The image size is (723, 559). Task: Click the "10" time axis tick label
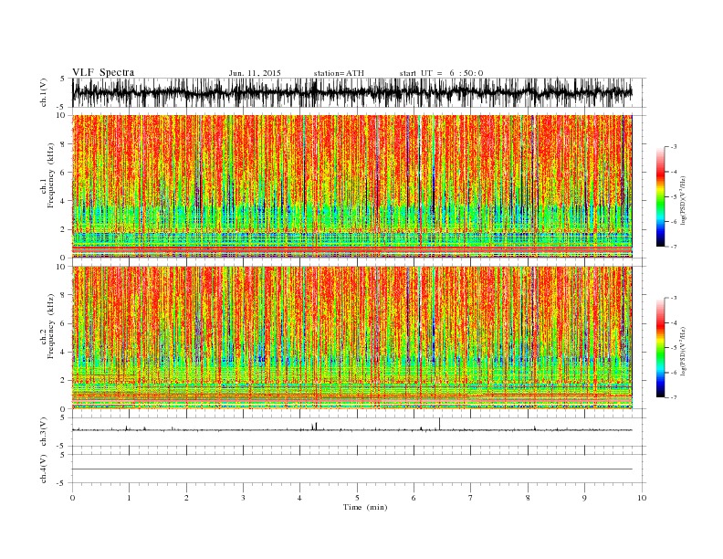coord(642,498)
